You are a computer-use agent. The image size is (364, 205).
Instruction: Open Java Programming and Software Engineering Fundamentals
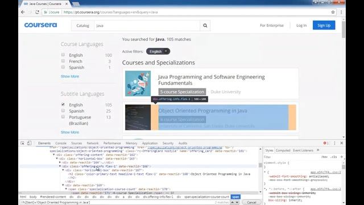[211, 80]
